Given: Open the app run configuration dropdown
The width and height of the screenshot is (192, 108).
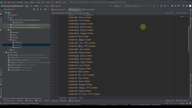Looking at the screenshot, I should point(118,6).
